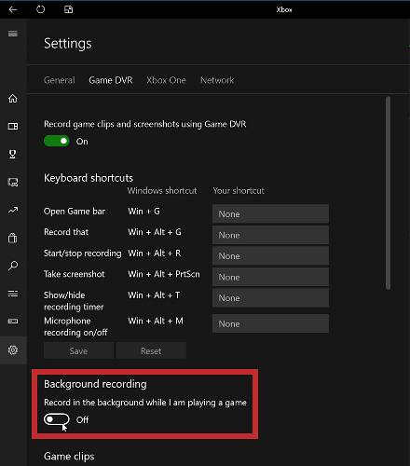Set custom shortcut for Take screenshot
The width and height of the screenshot is (410, 466).
[270, 277]
